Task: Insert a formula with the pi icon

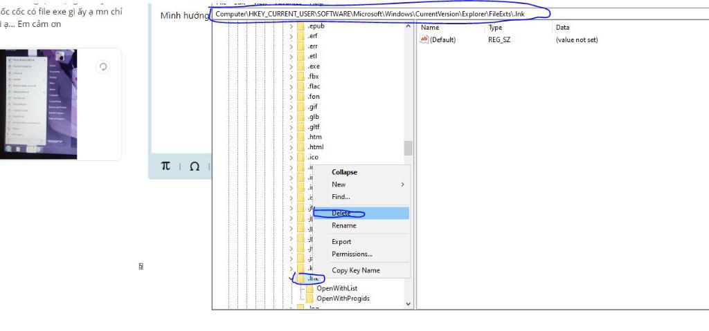Action: point(165,166)
